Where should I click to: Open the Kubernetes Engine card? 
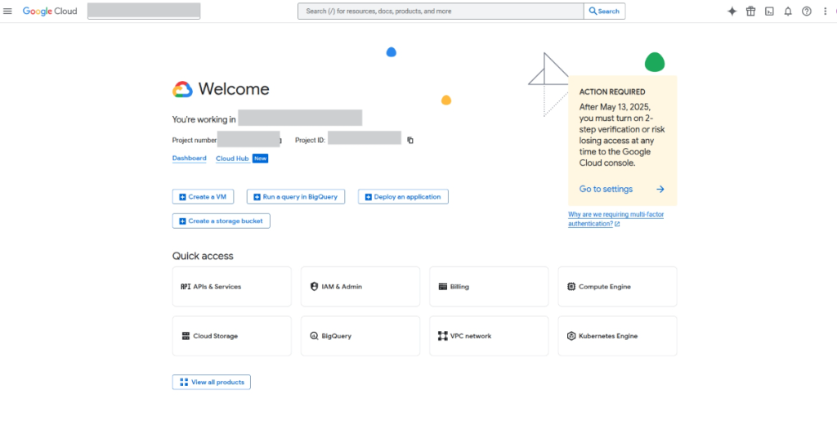[x=618, y=336]
